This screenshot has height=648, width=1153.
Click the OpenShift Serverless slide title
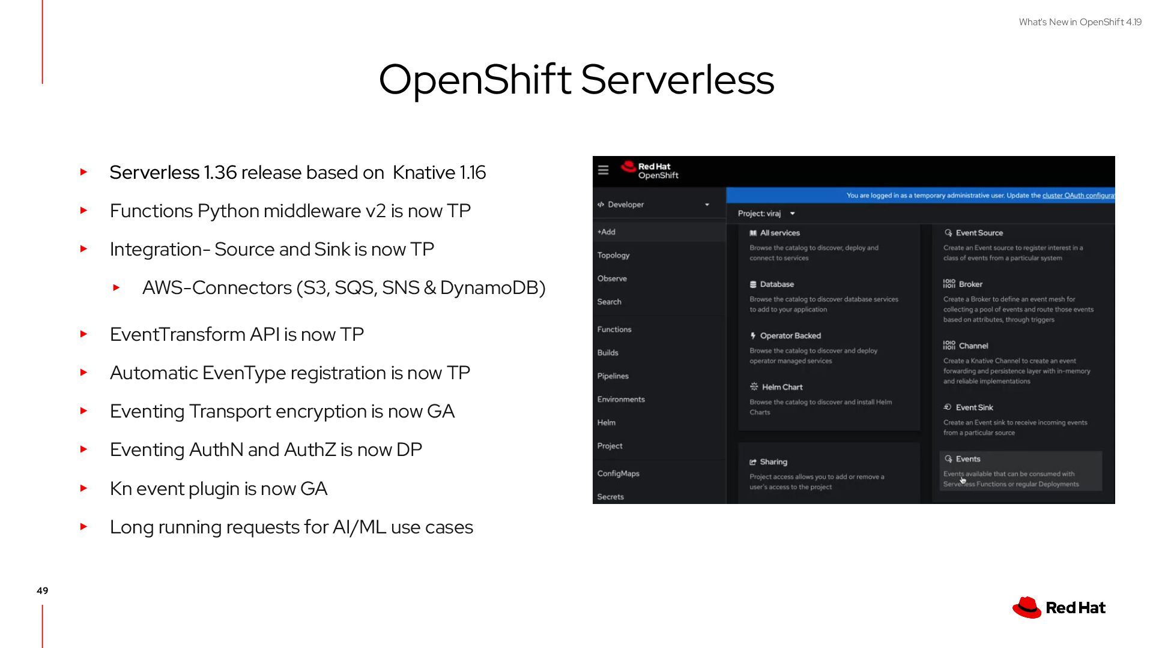[x=576, y=80]
